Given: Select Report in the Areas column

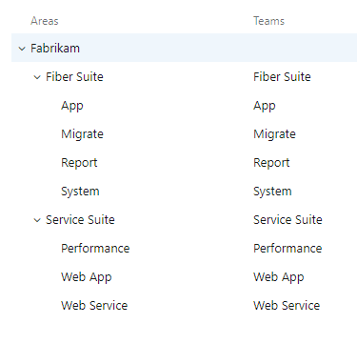Looking at the screenshot, I should pyautogui.click(x=79, y=163).
